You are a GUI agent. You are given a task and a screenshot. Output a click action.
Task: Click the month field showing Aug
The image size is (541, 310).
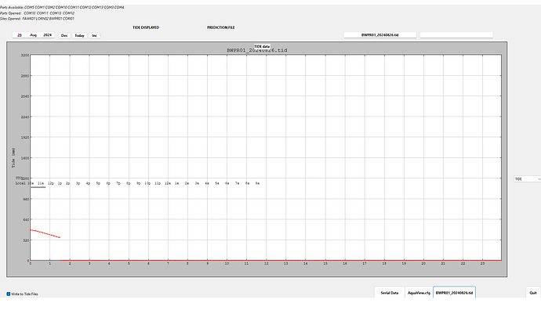pos(33,35)
